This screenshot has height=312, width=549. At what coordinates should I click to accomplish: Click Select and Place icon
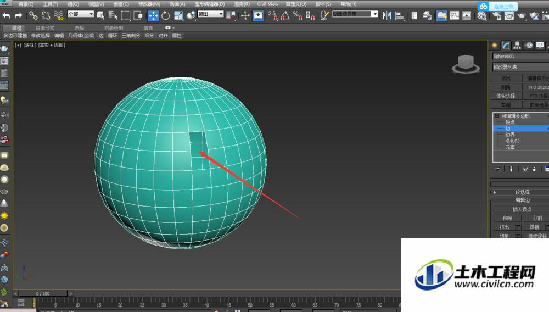(x=191, y=15)
